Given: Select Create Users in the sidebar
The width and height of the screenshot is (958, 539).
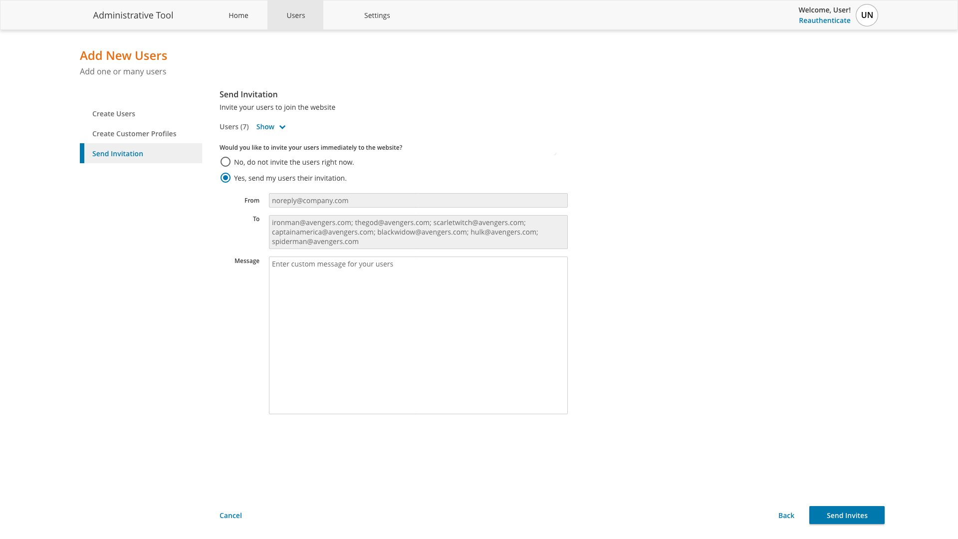Looking at the screenshot, I should [x=113, y=113].
